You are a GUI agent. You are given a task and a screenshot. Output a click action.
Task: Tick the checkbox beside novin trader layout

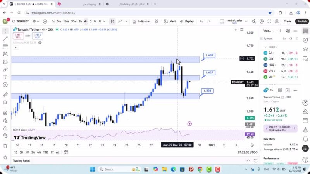tap(222, 22)
